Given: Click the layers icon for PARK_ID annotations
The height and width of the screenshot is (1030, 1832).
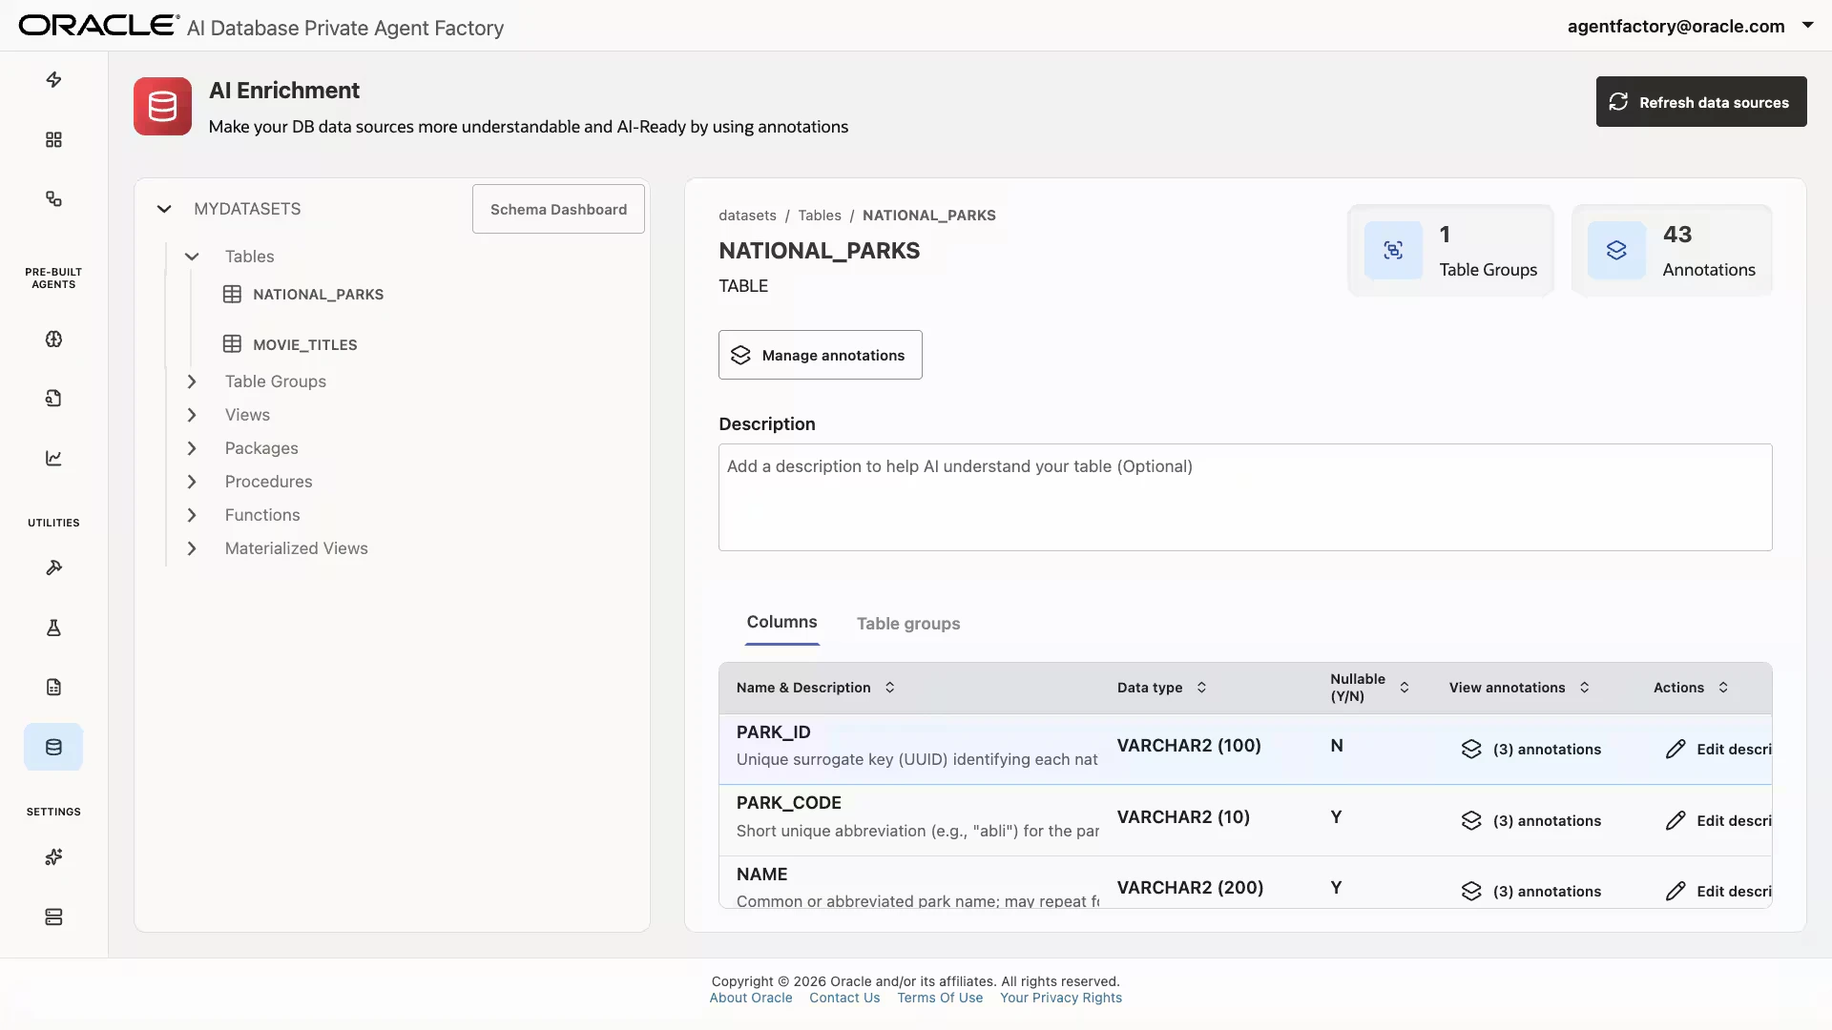Looking at the screenshot, I should 1471,750.
